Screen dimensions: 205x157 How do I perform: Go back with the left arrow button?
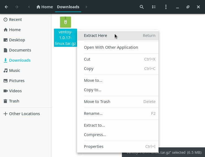click(x=6, y=7)
